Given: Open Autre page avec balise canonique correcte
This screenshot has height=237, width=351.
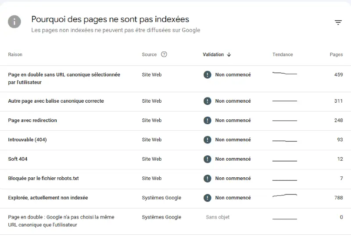Looking at the screenshot, I should (x=56, y=101).
